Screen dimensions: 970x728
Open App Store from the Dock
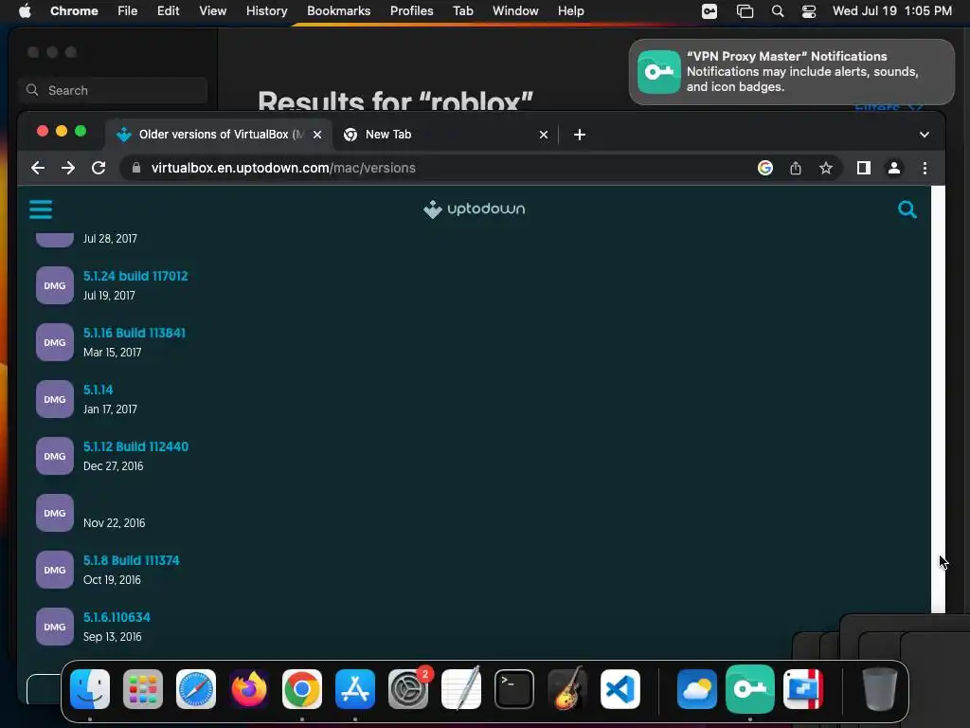(355, 689)
